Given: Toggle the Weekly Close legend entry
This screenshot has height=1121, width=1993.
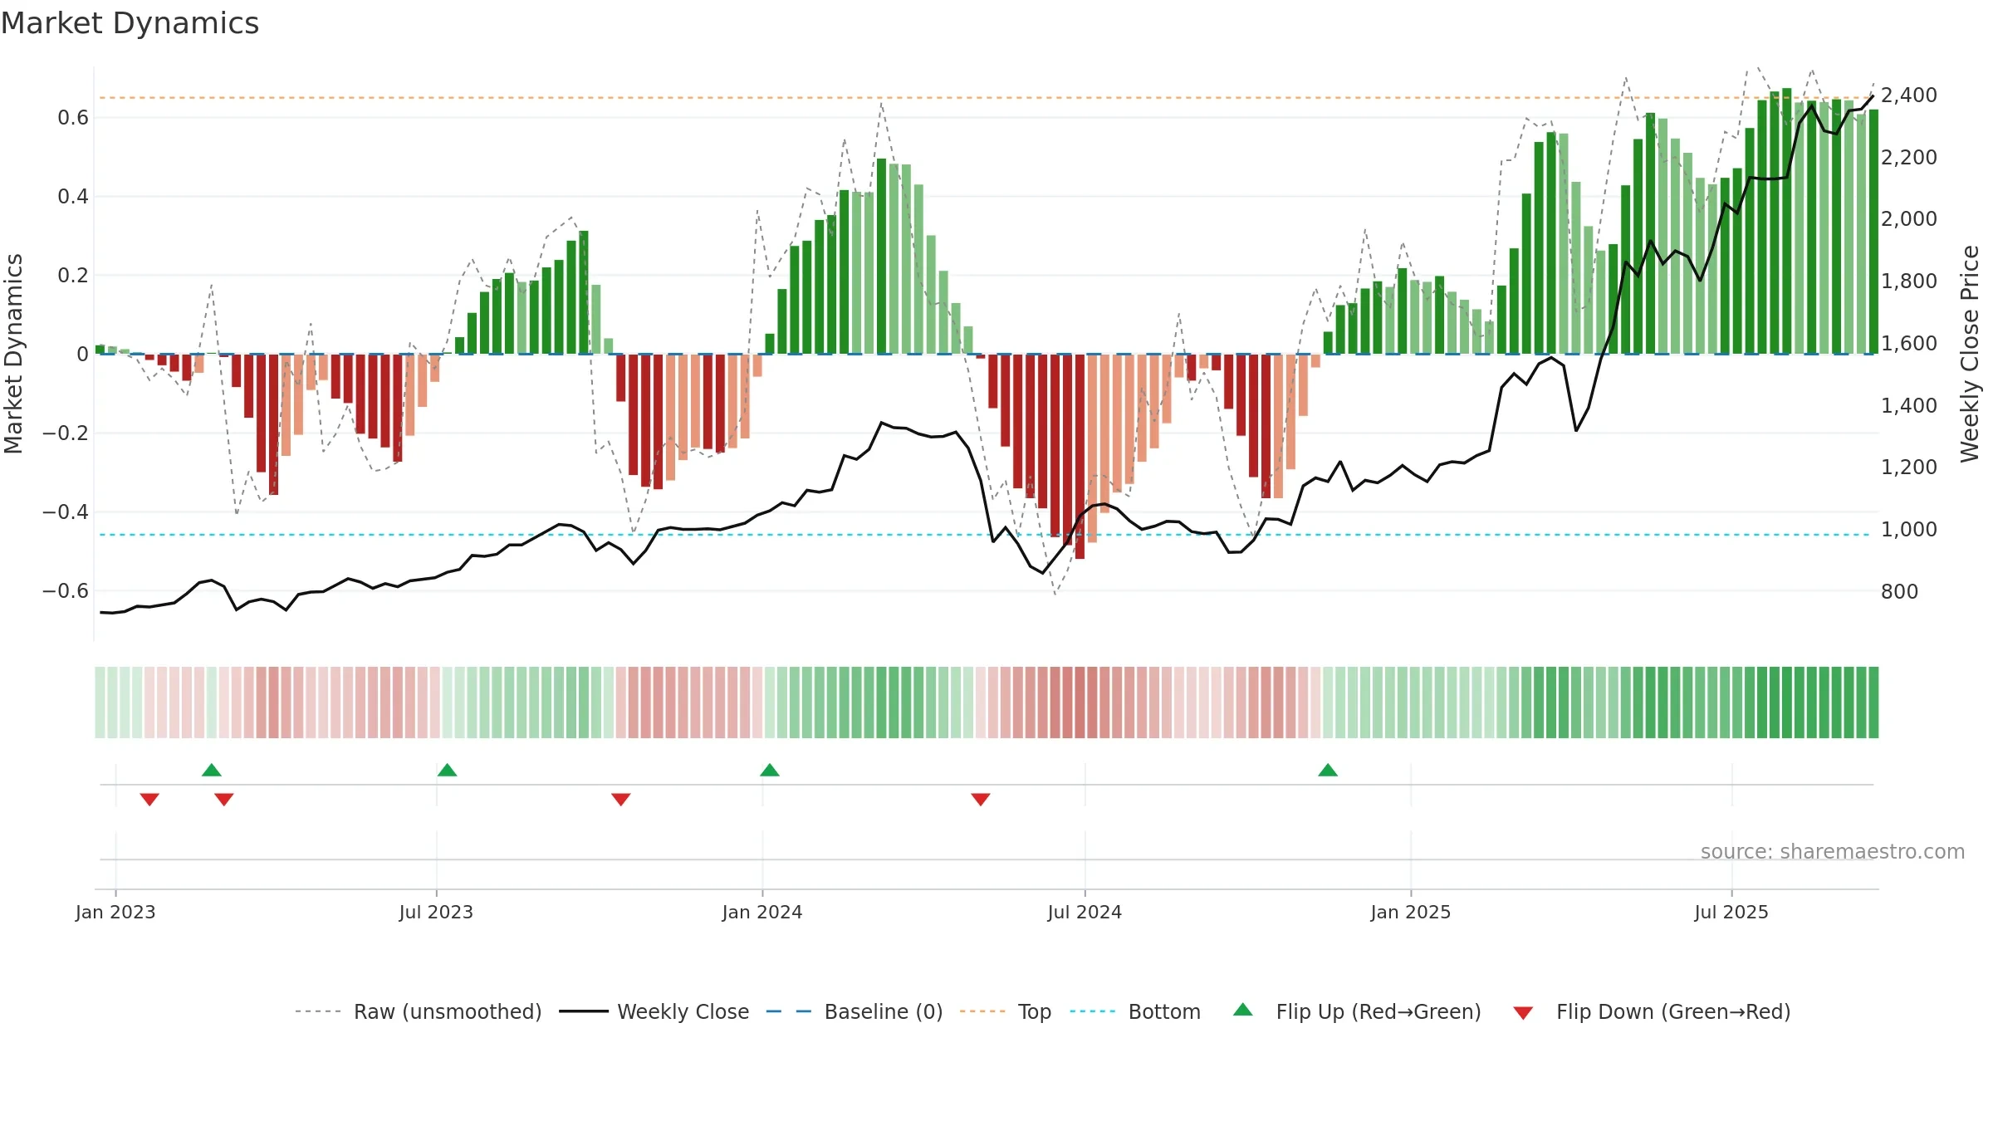Looking at the screenshot, I should coord(654,1011).
